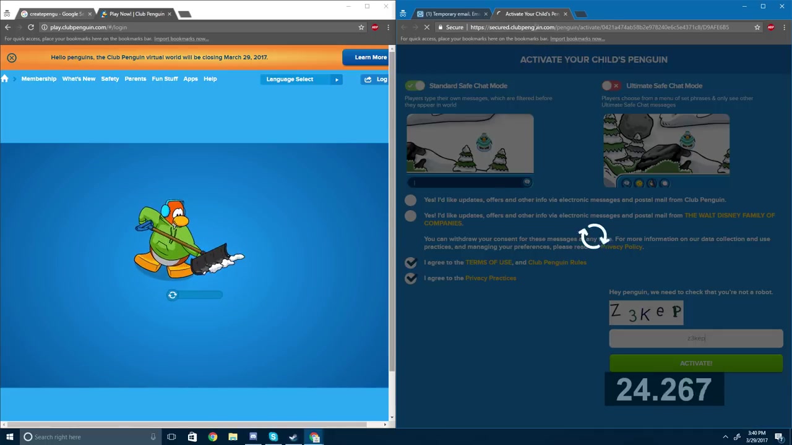Click the captcha text input field

tap(696, 338)
